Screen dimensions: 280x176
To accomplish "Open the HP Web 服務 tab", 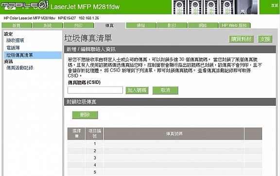I will point(235,25).
